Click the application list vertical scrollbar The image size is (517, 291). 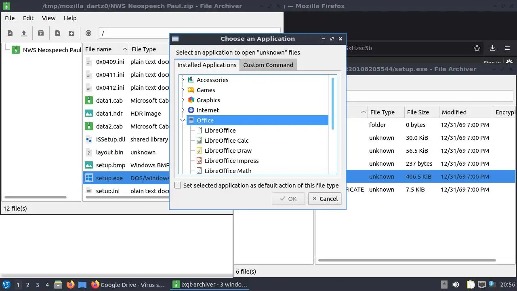click(333, 103)
